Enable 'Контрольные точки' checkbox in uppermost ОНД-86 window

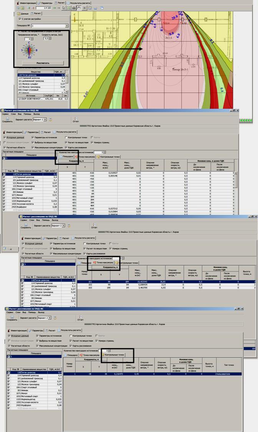pos(66,137)
